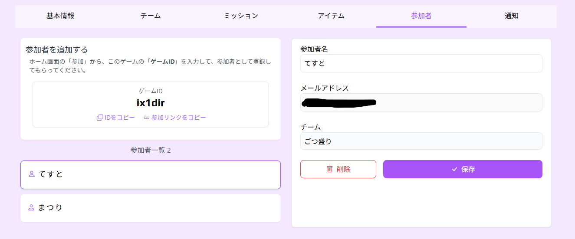This screenshot has width=575, height=239.
Task: Click the copy icon beside IDをコピー
Action: tap(100, 118)
